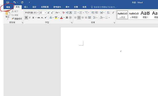Image resolution: width=158 pixels, height=96 pixels.
Task: Apply the yellow text highlight color
Action: [x=56, y=18]
